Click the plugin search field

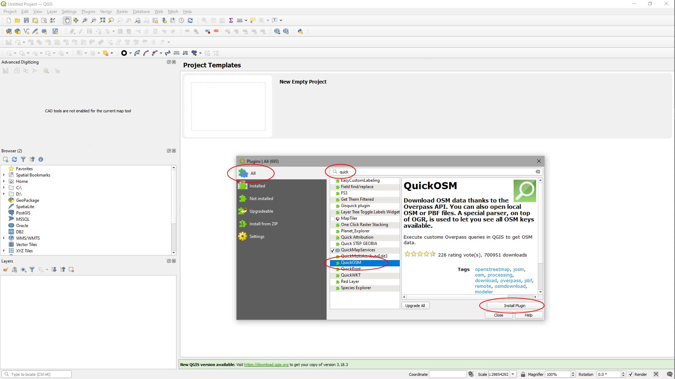436,172
